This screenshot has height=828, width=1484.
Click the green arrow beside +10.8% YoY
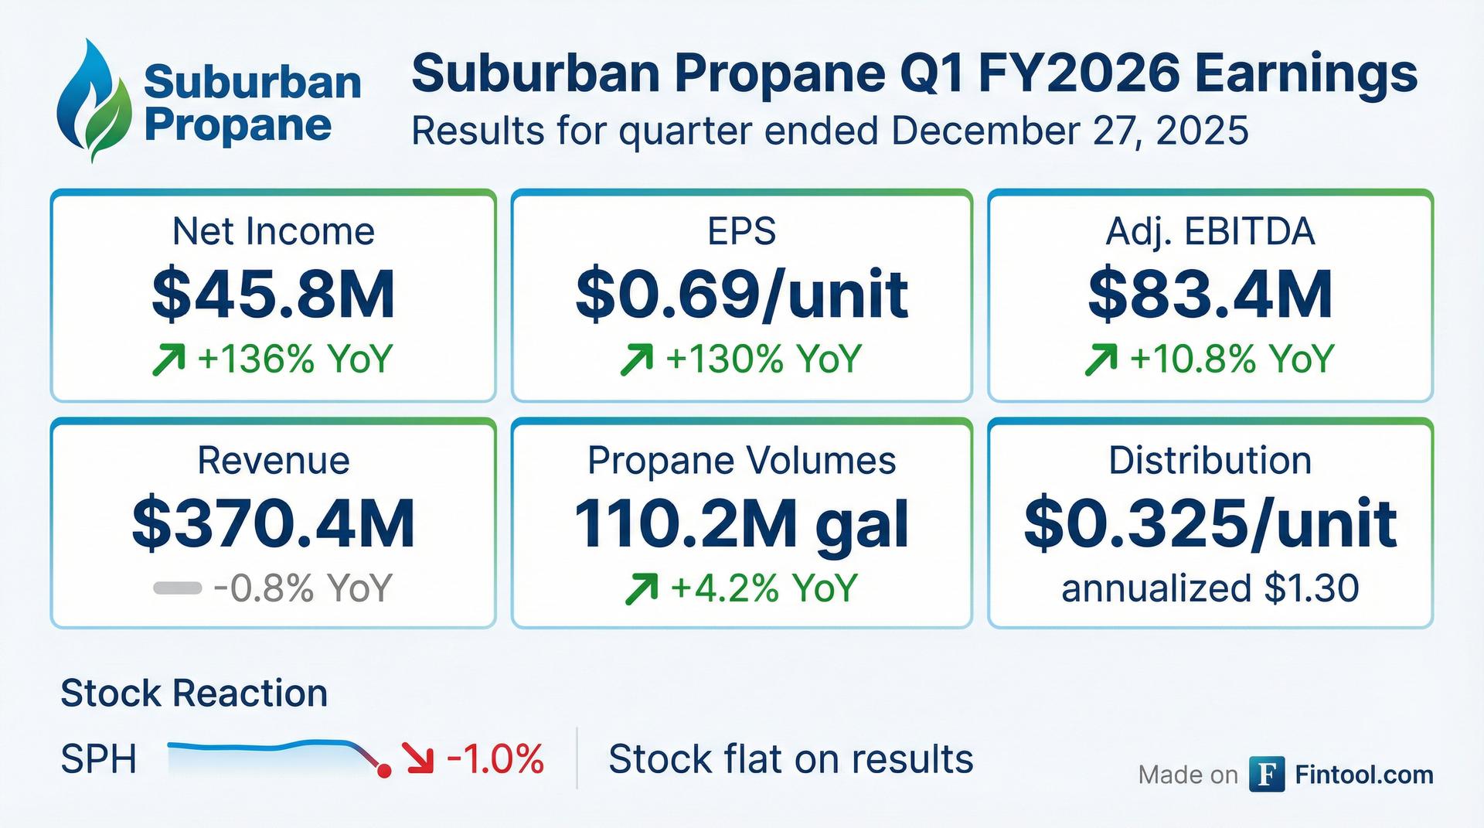[x=1101, y=360]
